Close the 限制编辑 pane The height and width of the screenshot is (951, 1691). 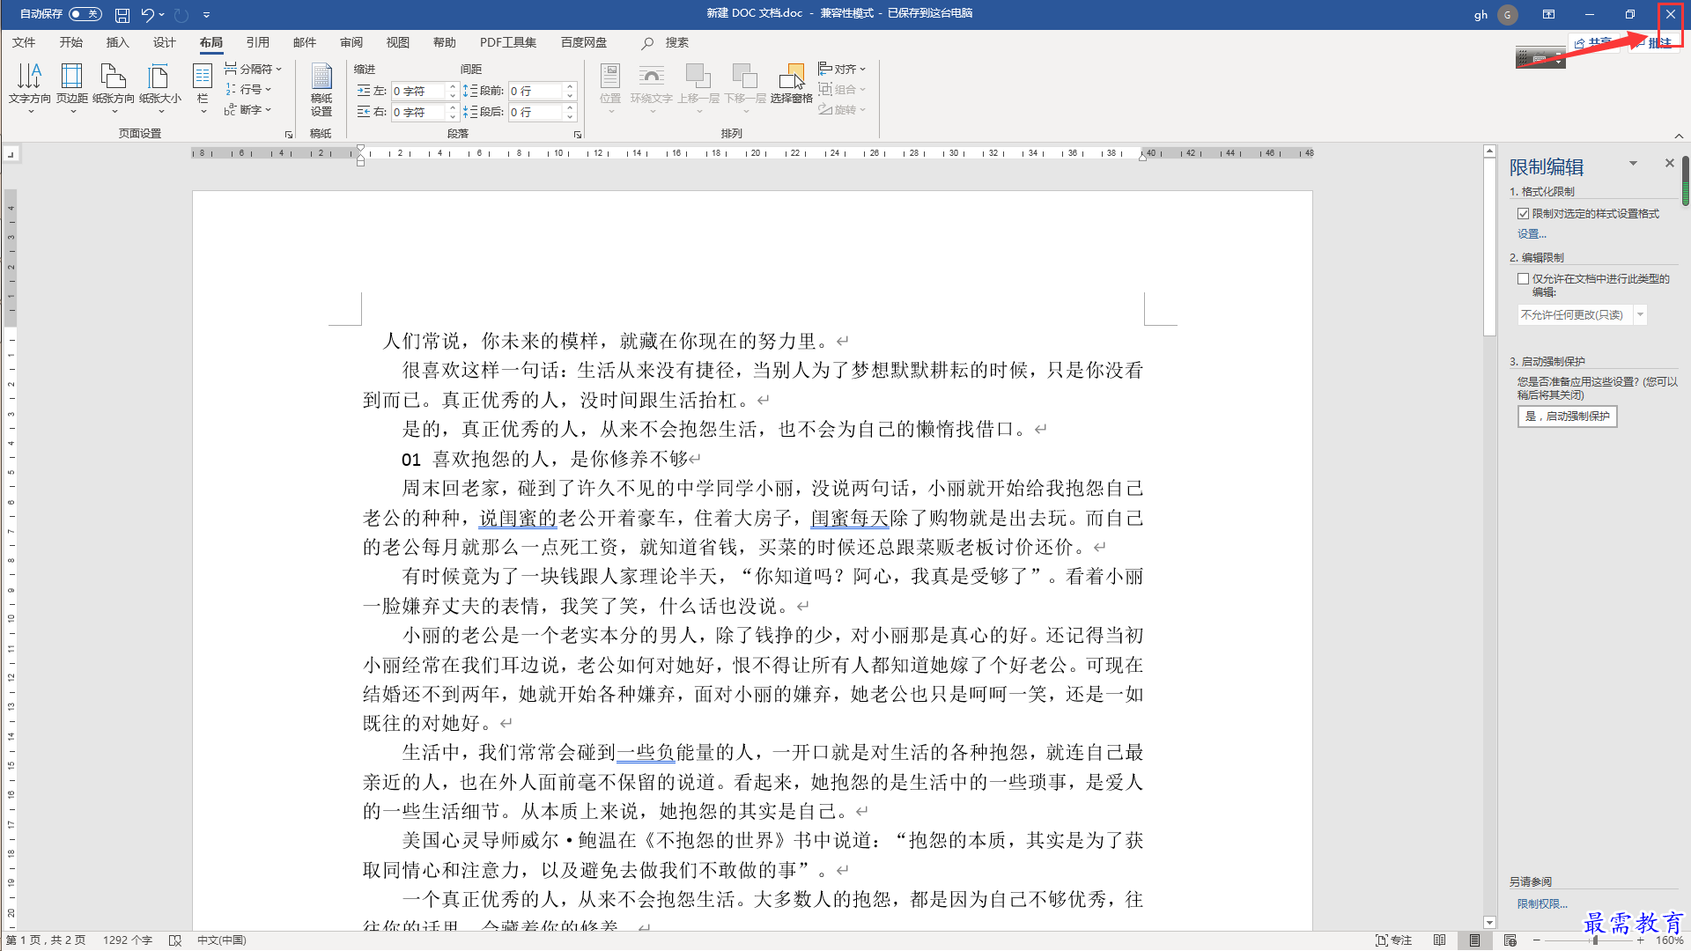[x=1669, y=163]
